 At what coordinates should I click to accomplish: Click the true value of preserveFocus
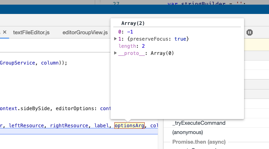point(180,39)
